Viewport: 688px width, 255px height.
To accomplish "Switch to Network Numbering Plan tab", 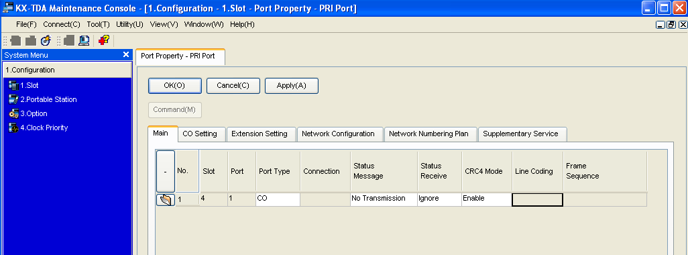I will tap(428, 134).
